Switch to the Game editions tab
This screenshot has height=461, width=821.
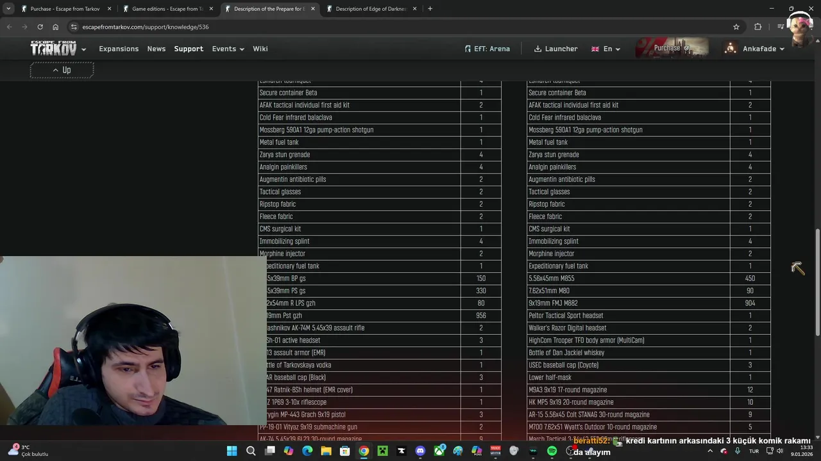click(167, 9)
